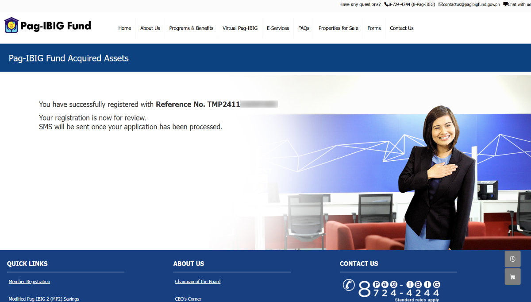Click the 8-724-4244 (8-Pag-IBIG) phone number
Screen dimensions: 531x302
coord(412,4)
